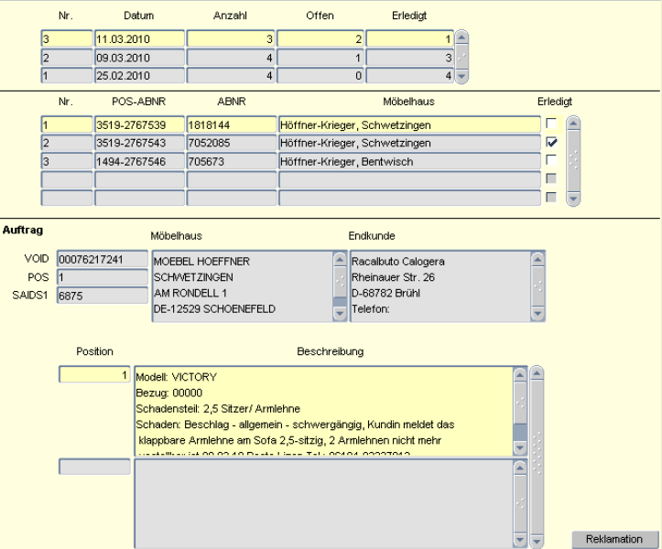Viewport: 662px width, 549px height.
Task: Click down arrow in Möbelhaus address box
Action: [x=339, y=314]
